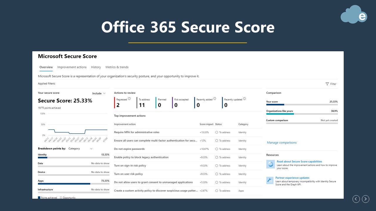The height and width of the screenshot is (211, 376).
Task: Select To address radio for Require MFA row
Action: point(217,132)
